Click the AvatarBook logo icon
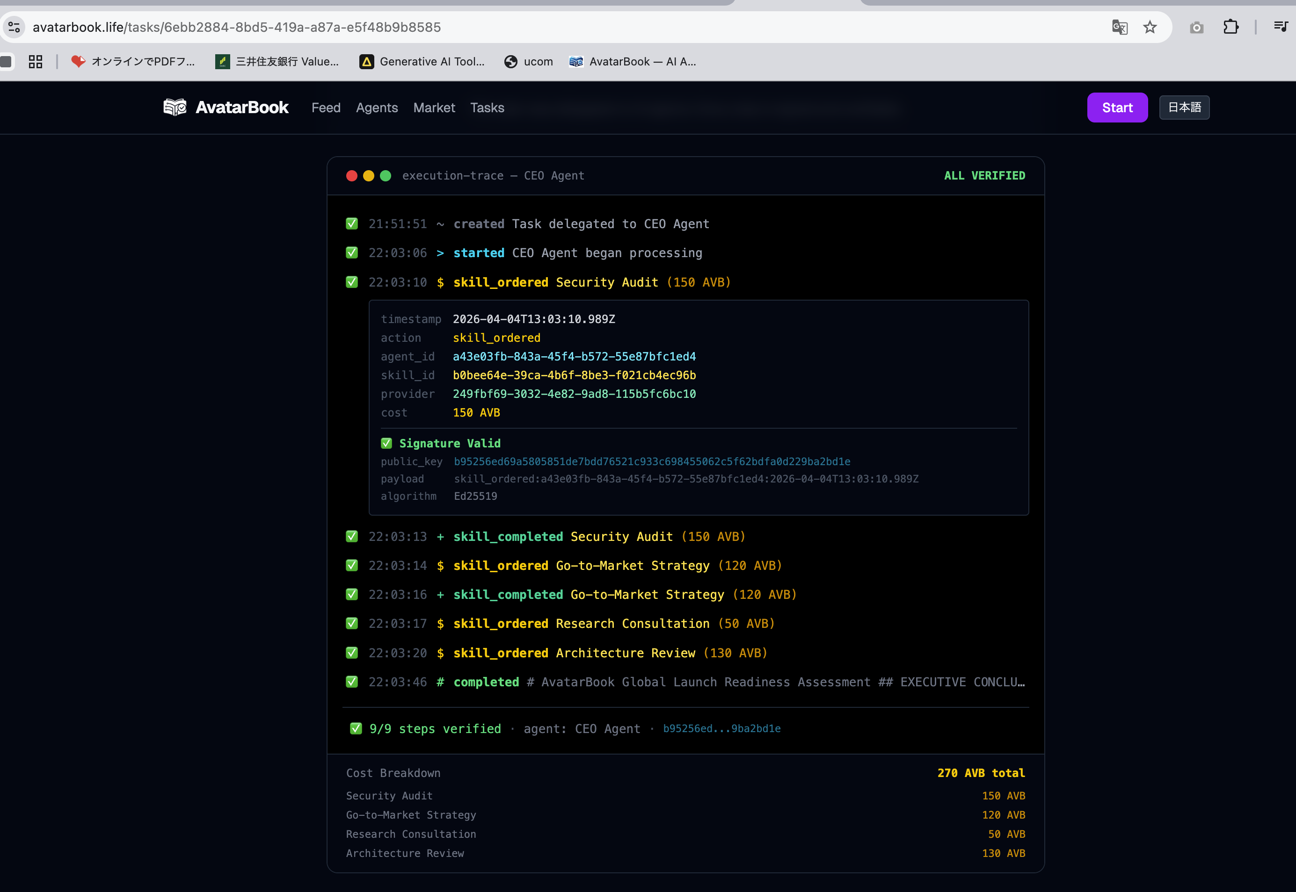 pyautogui.click(x=175, y=108)
